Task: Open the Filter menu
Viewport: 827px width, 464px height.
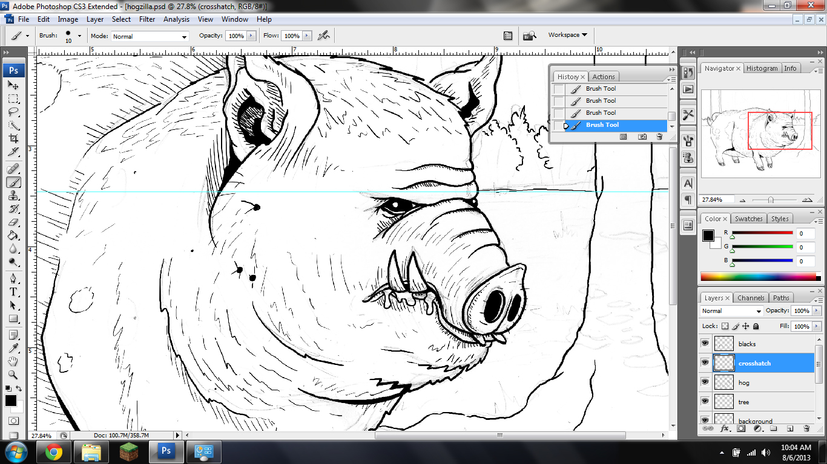Action: 147,19
